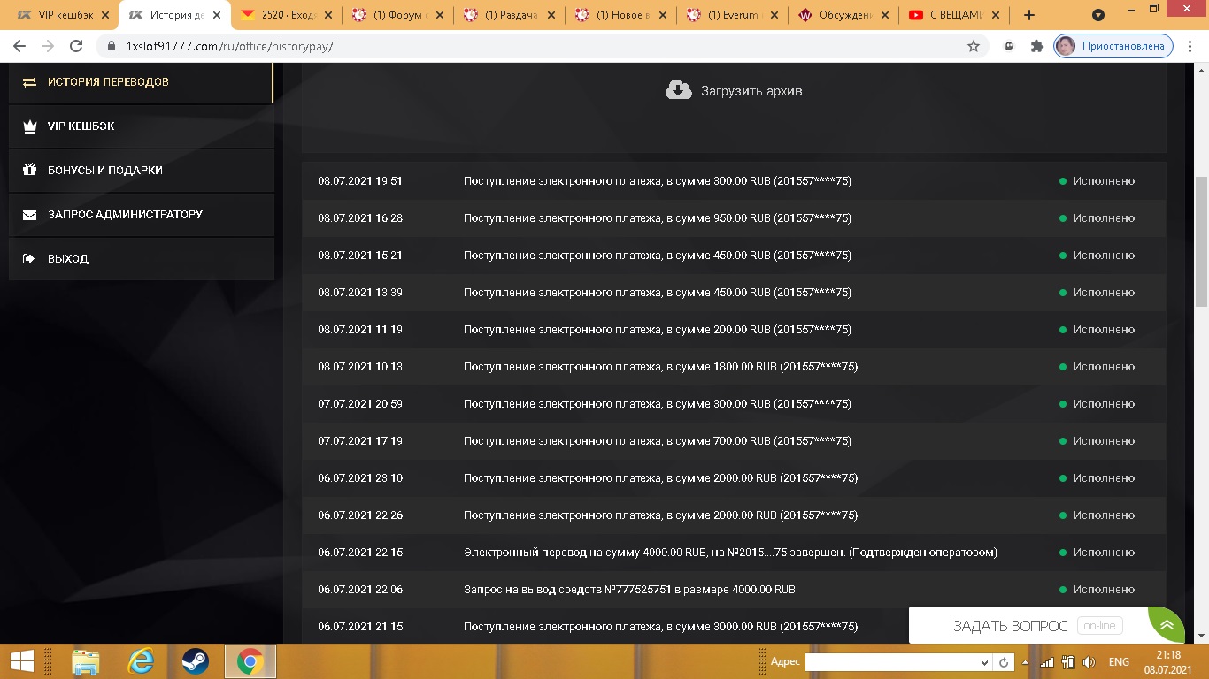Click the browser back arrow
The image size is (1209, 679).
click(x=19, y=46)
